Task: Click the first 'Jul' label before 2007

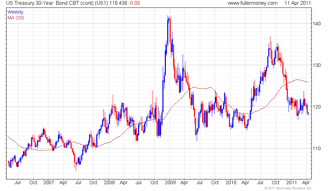Action: [x=17, y=183]
